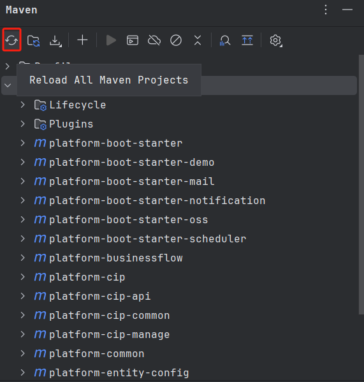Open Analyze Dependencies icon
The height and width of the screenshot is (382, 364).
tap(225, 40)
